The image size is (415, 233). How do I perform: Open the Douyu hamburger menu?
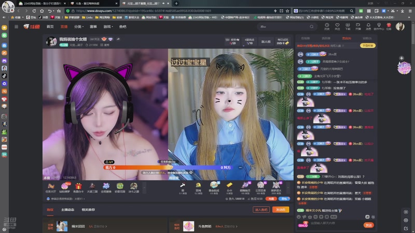[16, 27]
